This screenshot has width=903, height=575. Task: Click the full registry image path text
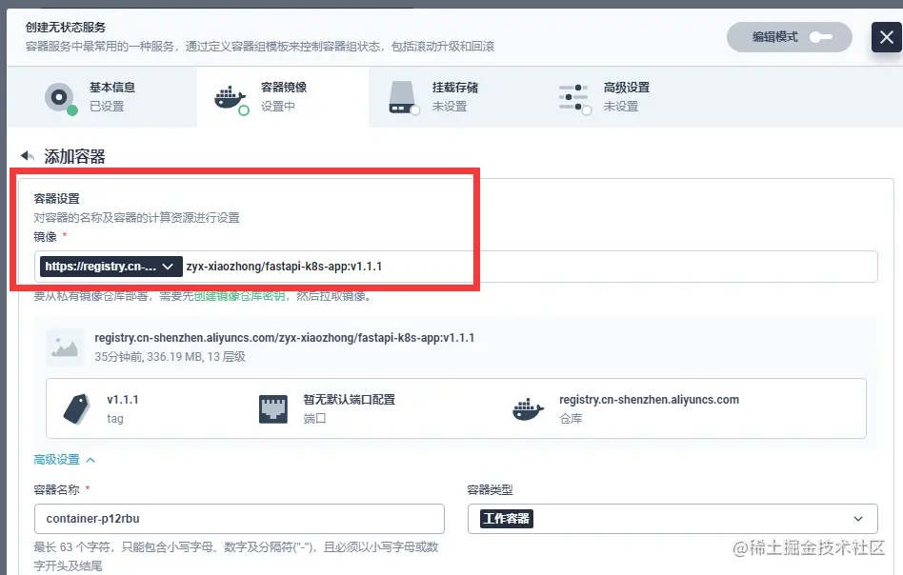click(x=285, y=338)
